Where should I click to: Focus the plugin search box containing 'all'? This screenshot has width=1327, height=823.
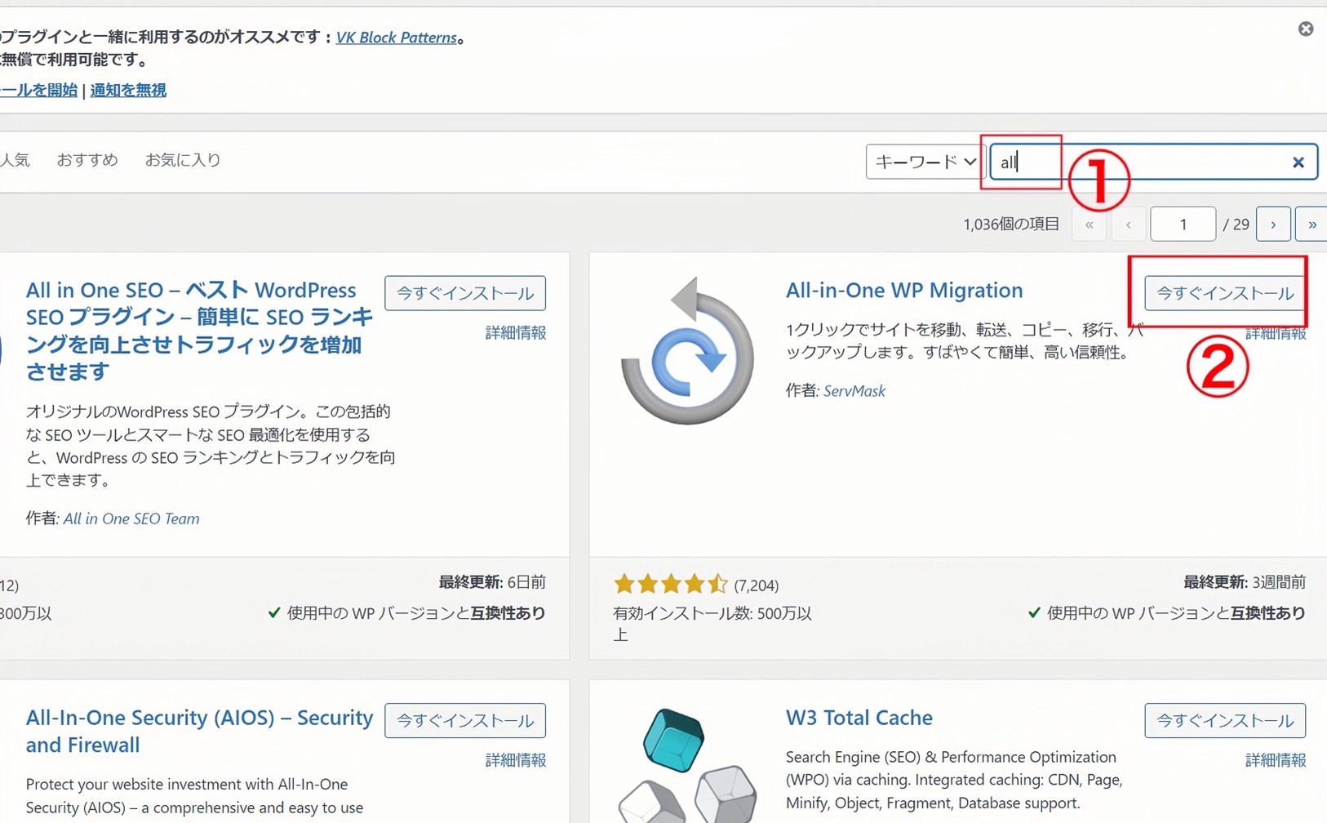point(1153,162)
